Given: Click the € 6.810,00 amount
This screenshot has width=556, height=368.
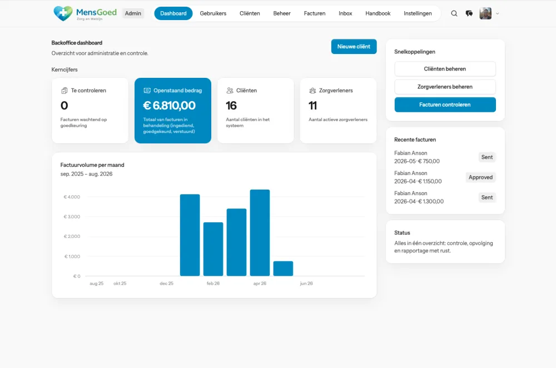Looking at the screenshot, I should (x=169, y=106).
